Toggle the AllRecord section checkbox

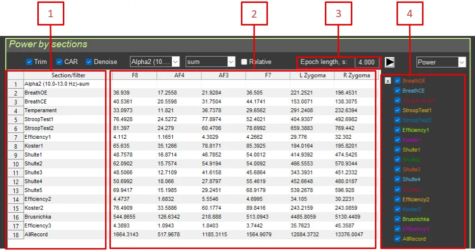coord(397,239)
